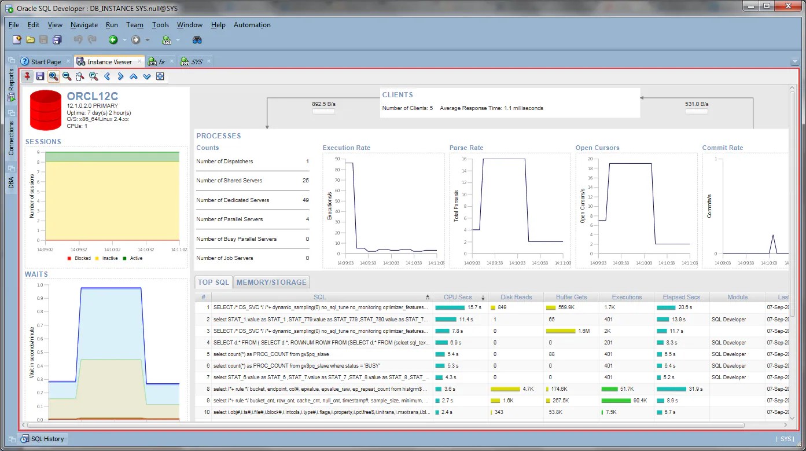The width and height of the screenshot is (806, 451).
Task: Open the Automation menu
Action: coord(252,25)
